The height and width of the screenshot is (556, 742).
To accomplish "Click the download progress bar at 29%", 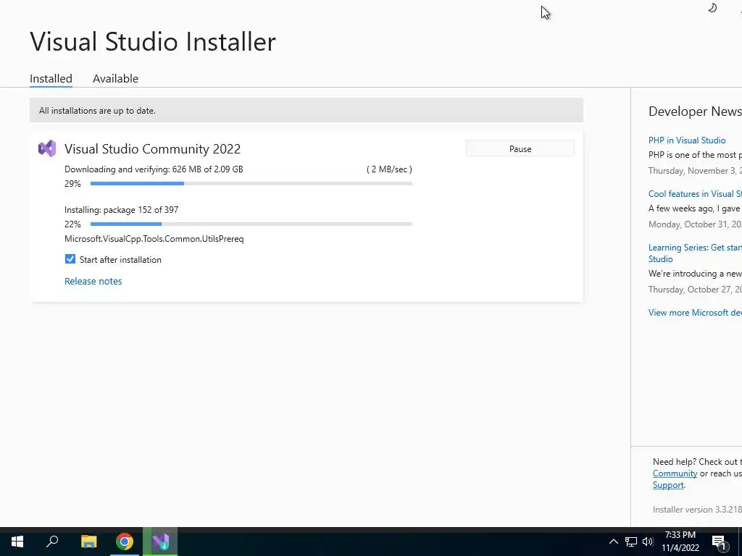I will coord(251,183).
